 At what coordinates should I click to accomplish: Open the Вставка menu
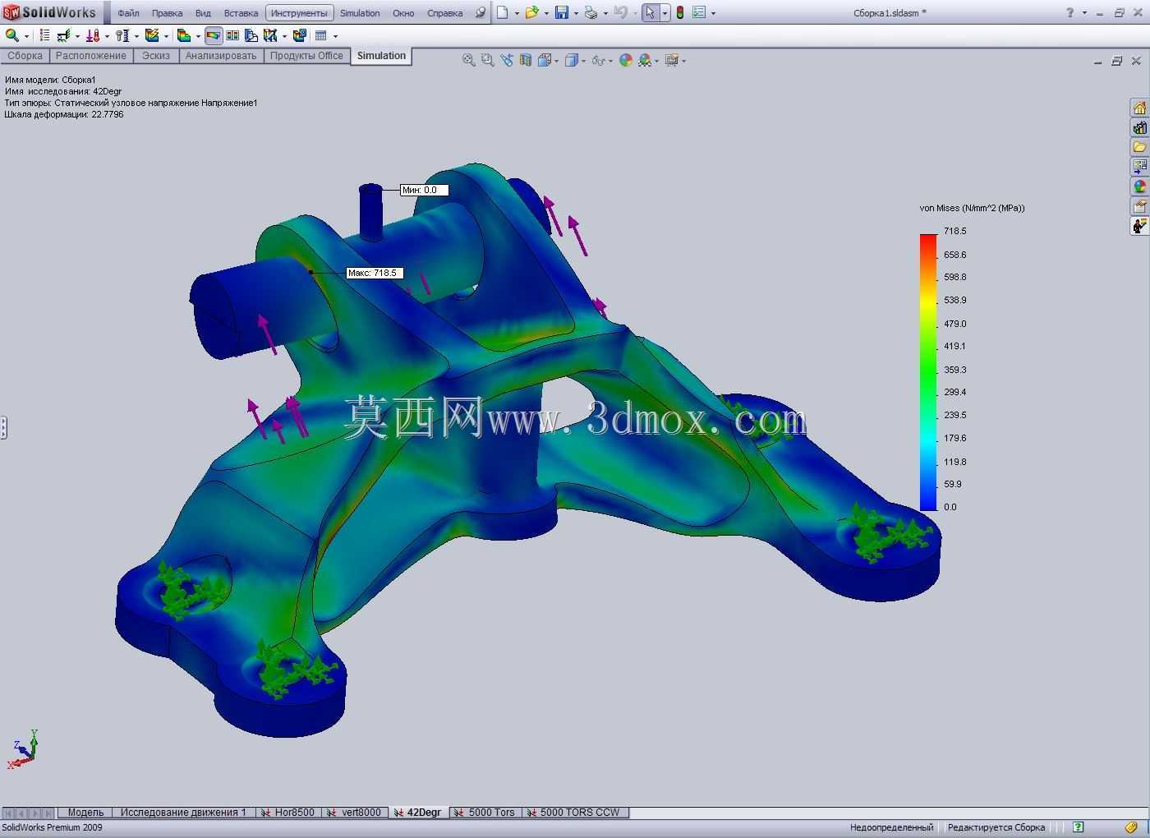241,13
